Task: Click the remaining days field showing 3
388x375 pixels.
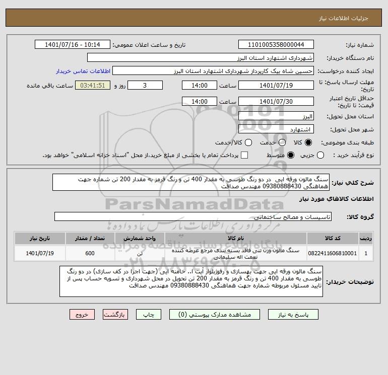Action: [x=145, y=85]
